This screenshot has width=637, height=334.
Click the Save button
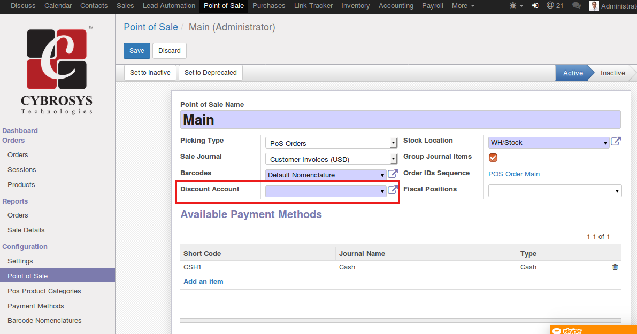(x=137, y=51)
